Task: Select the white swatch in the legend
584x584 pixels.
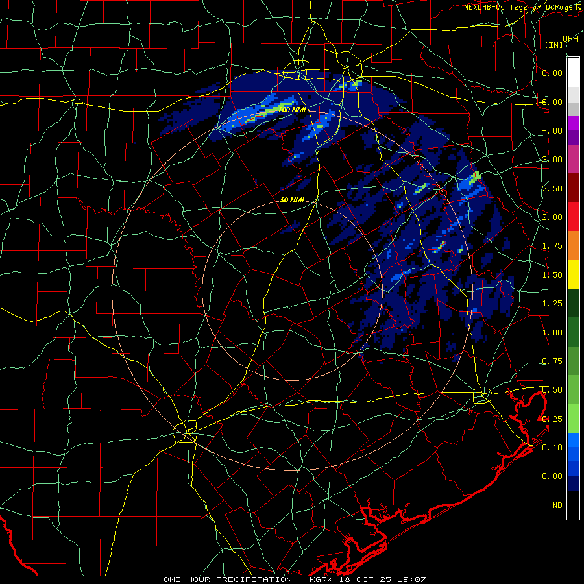Action: [x=573, y=73]
